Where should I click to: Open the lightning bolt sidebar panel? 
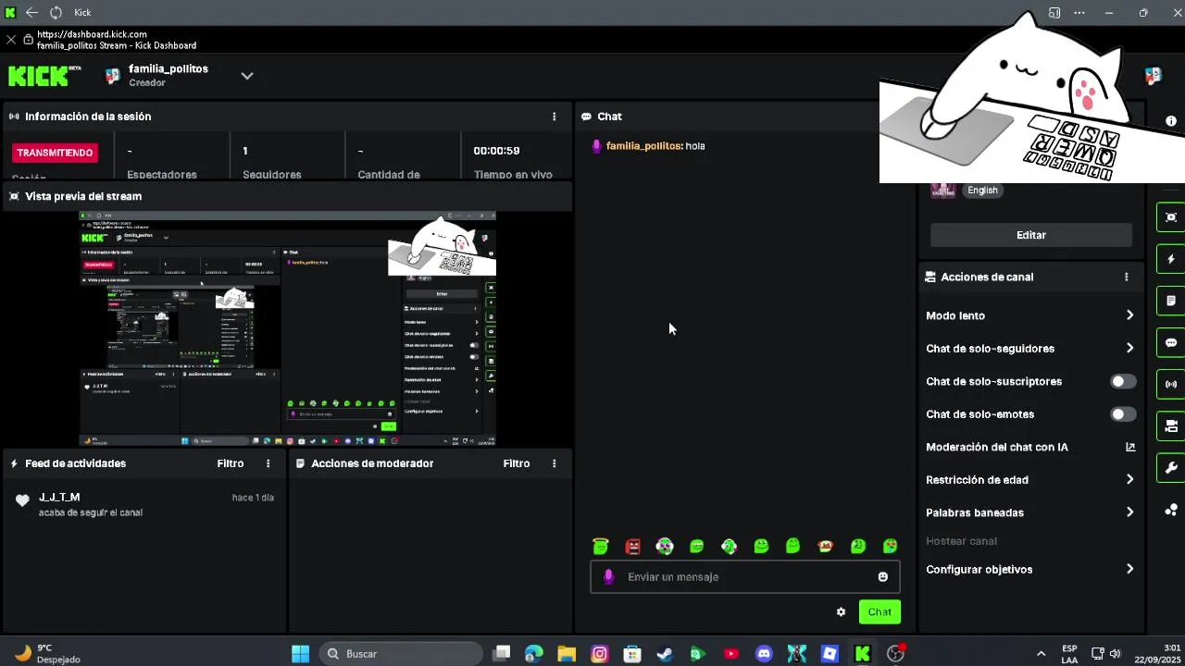(x=1171, y=259)
